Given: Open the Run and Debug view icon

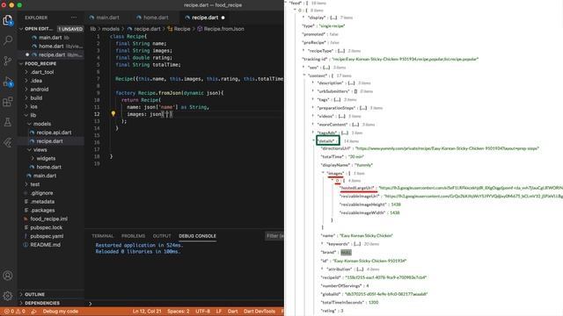Looking at the screenshot, I should point(8,82).
